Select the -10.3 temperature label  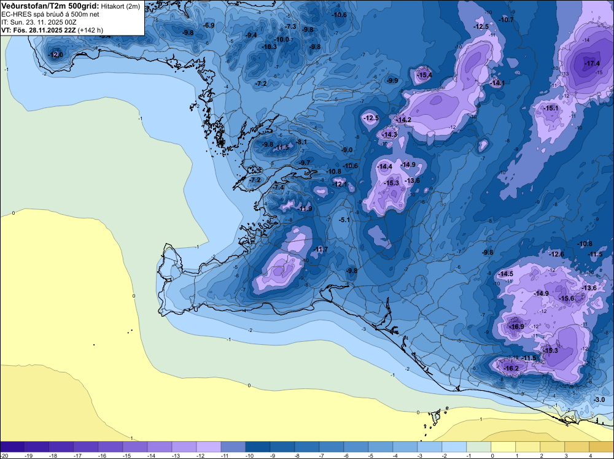[270, 47]
